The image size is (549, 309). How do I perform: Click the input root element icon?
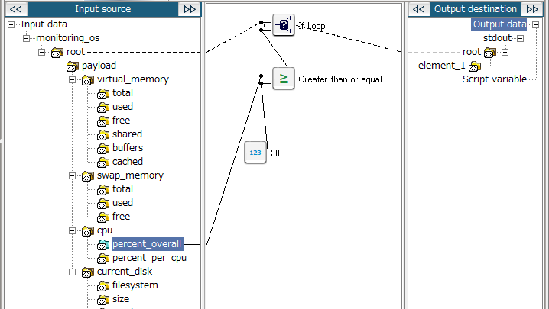tap(57, 53)
